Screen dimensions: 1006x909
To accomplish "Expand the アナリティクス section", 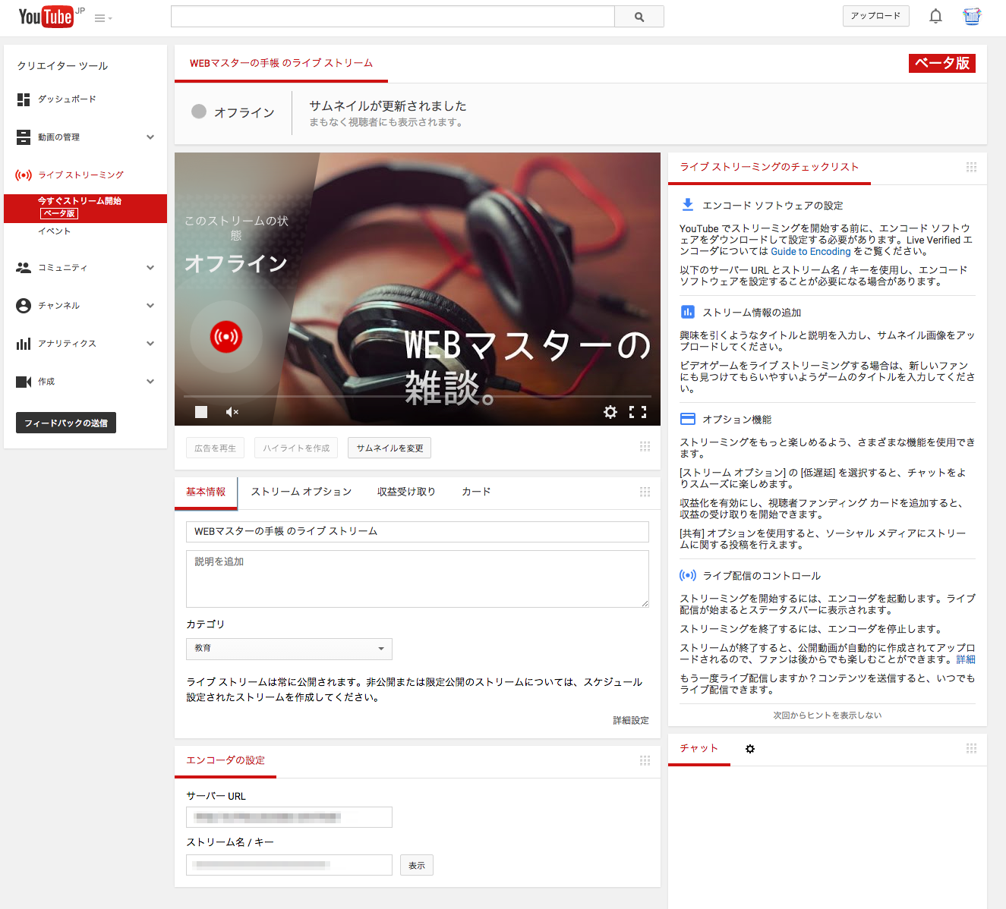I will point(150,344).
